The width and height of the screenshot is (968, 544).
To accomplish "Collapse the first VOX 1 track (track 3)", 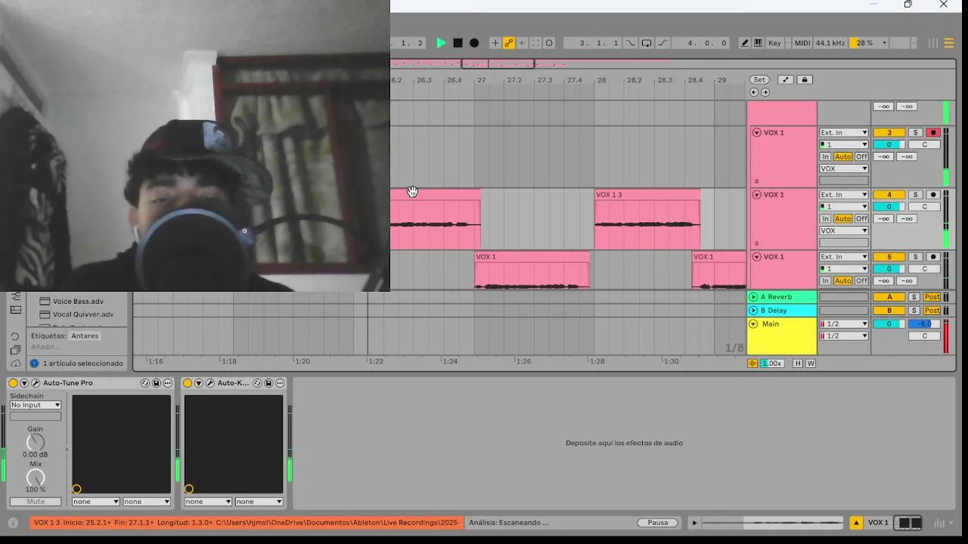I will tap(756, 132).
